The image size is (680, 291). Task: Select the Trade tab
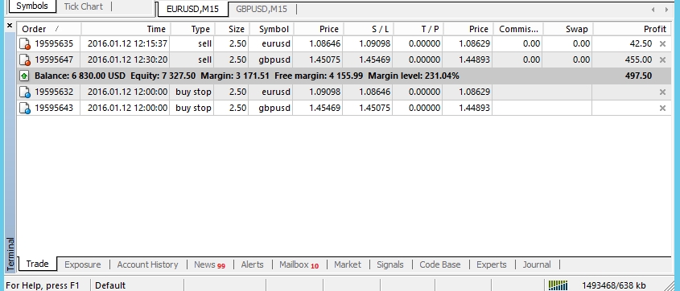point(37,264)
